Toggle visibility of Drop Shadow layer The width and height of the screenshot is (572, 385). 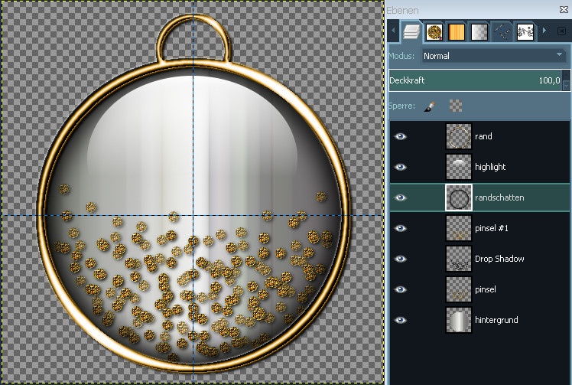click(401, 259)
